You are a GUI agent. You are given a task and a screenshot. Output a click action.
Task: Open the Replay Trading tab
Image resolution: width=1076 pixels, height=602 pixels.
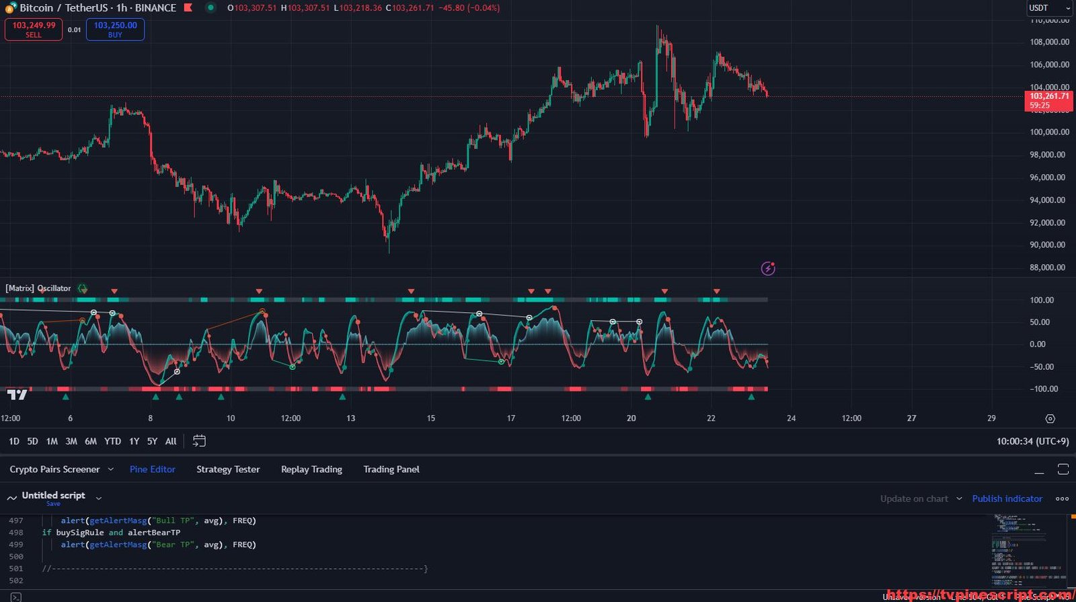[311, 469]
